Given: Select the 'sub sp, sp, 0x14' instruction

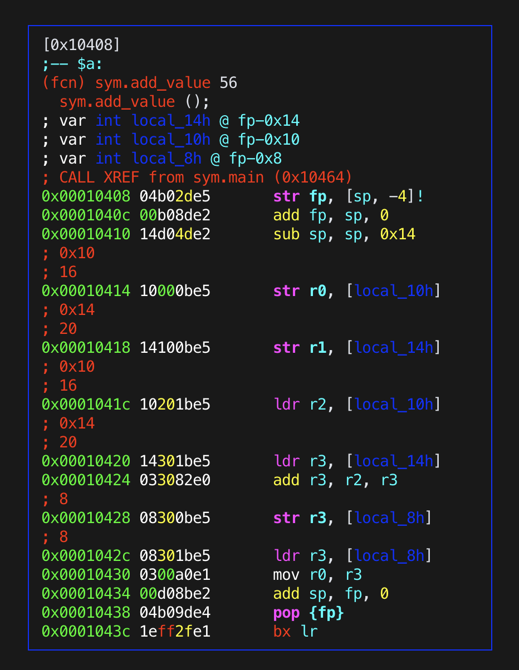Looking at the screenshot, I should coord(344,234).
